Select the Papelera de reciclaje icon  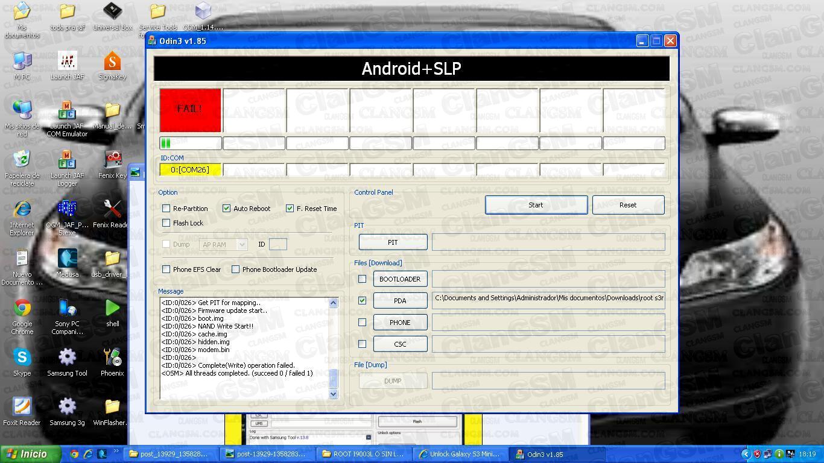(22, 168)
